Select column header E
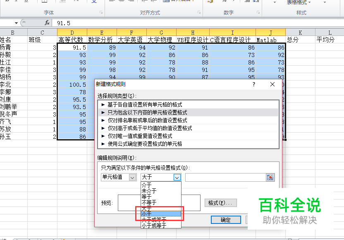Image resolution: width=344 pixels, height=240 pixels. pos(102,33)
